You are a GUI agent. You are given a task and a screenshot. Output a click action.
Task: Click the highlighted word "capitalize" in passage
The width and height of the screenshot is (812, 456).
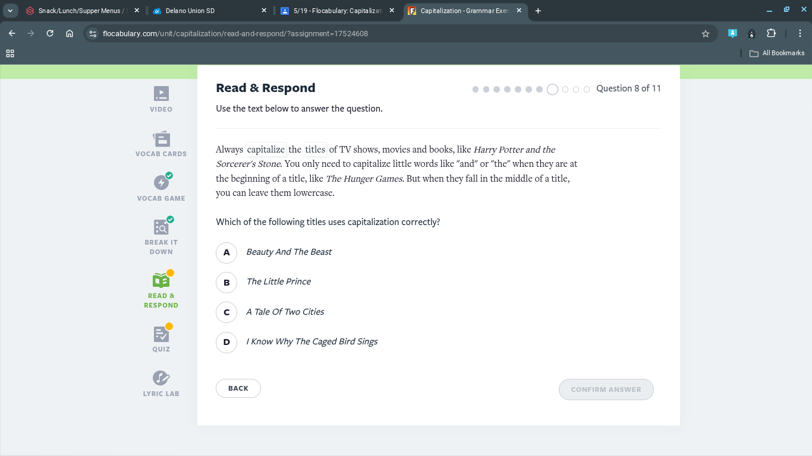pyautogui.click(x=266, y=150)
